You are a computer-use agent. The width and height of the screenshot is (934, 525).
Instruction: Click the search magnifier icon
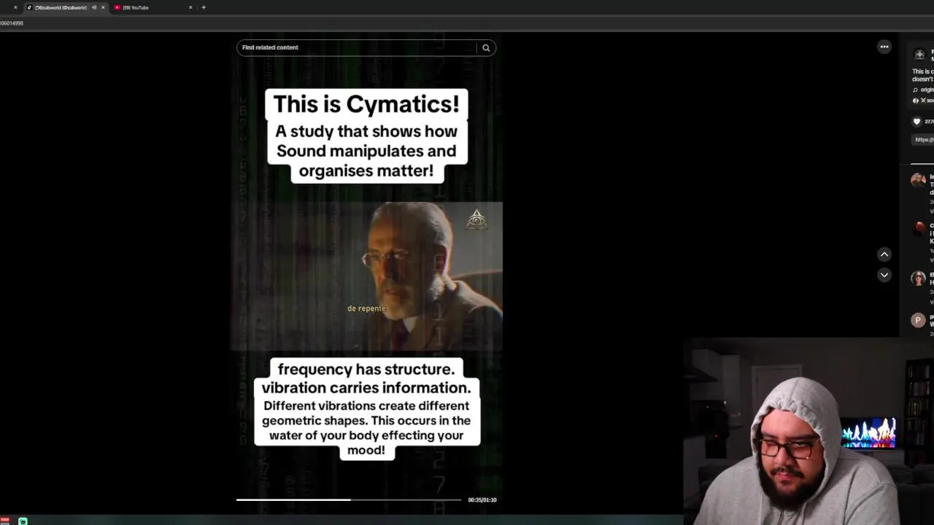[x=486, y=47]
